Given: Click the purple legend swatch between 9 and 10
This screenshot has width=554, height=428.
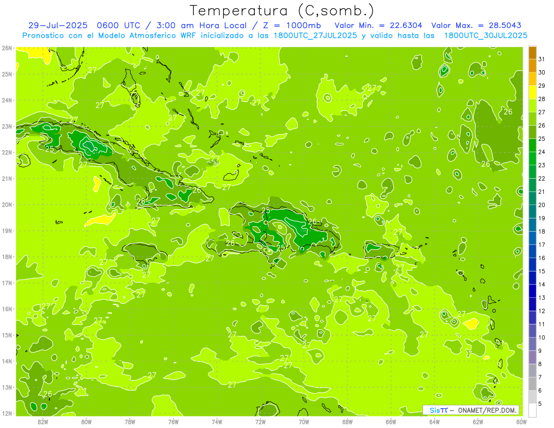Looking at the screenshot, I should coord(532,344).
